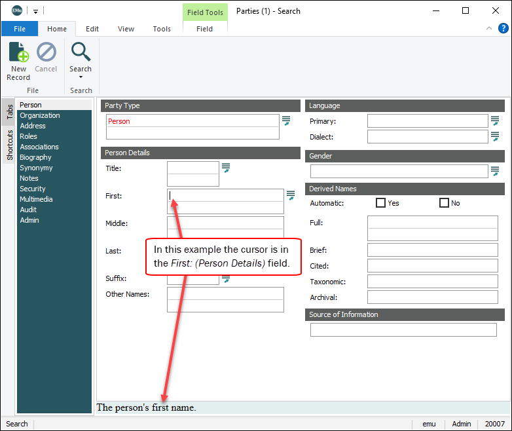512x431 pixels.
Task: Open the Quick Access Toolbar dropdown arrow
Action: coord(35,11)
